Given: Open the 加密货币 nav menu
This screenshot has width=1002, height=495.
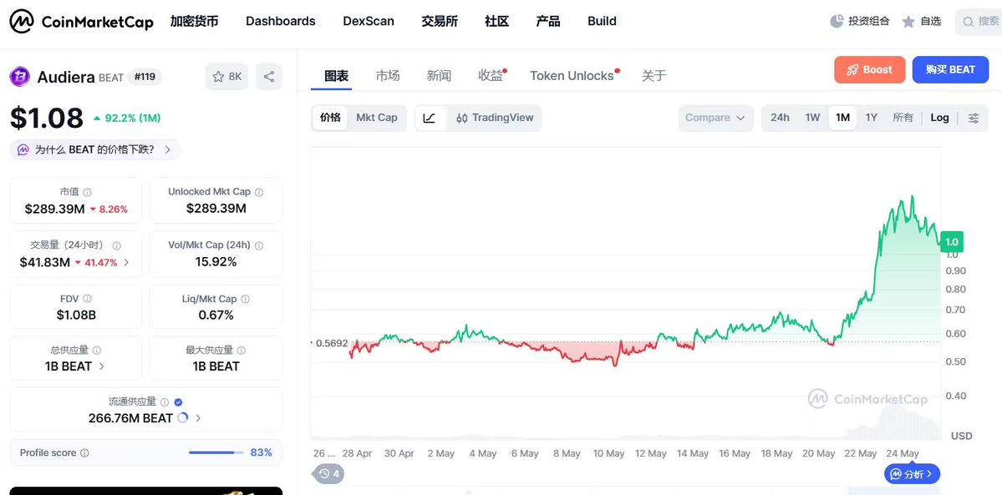Looking at the screenshot, I should [x=194, y=21].
